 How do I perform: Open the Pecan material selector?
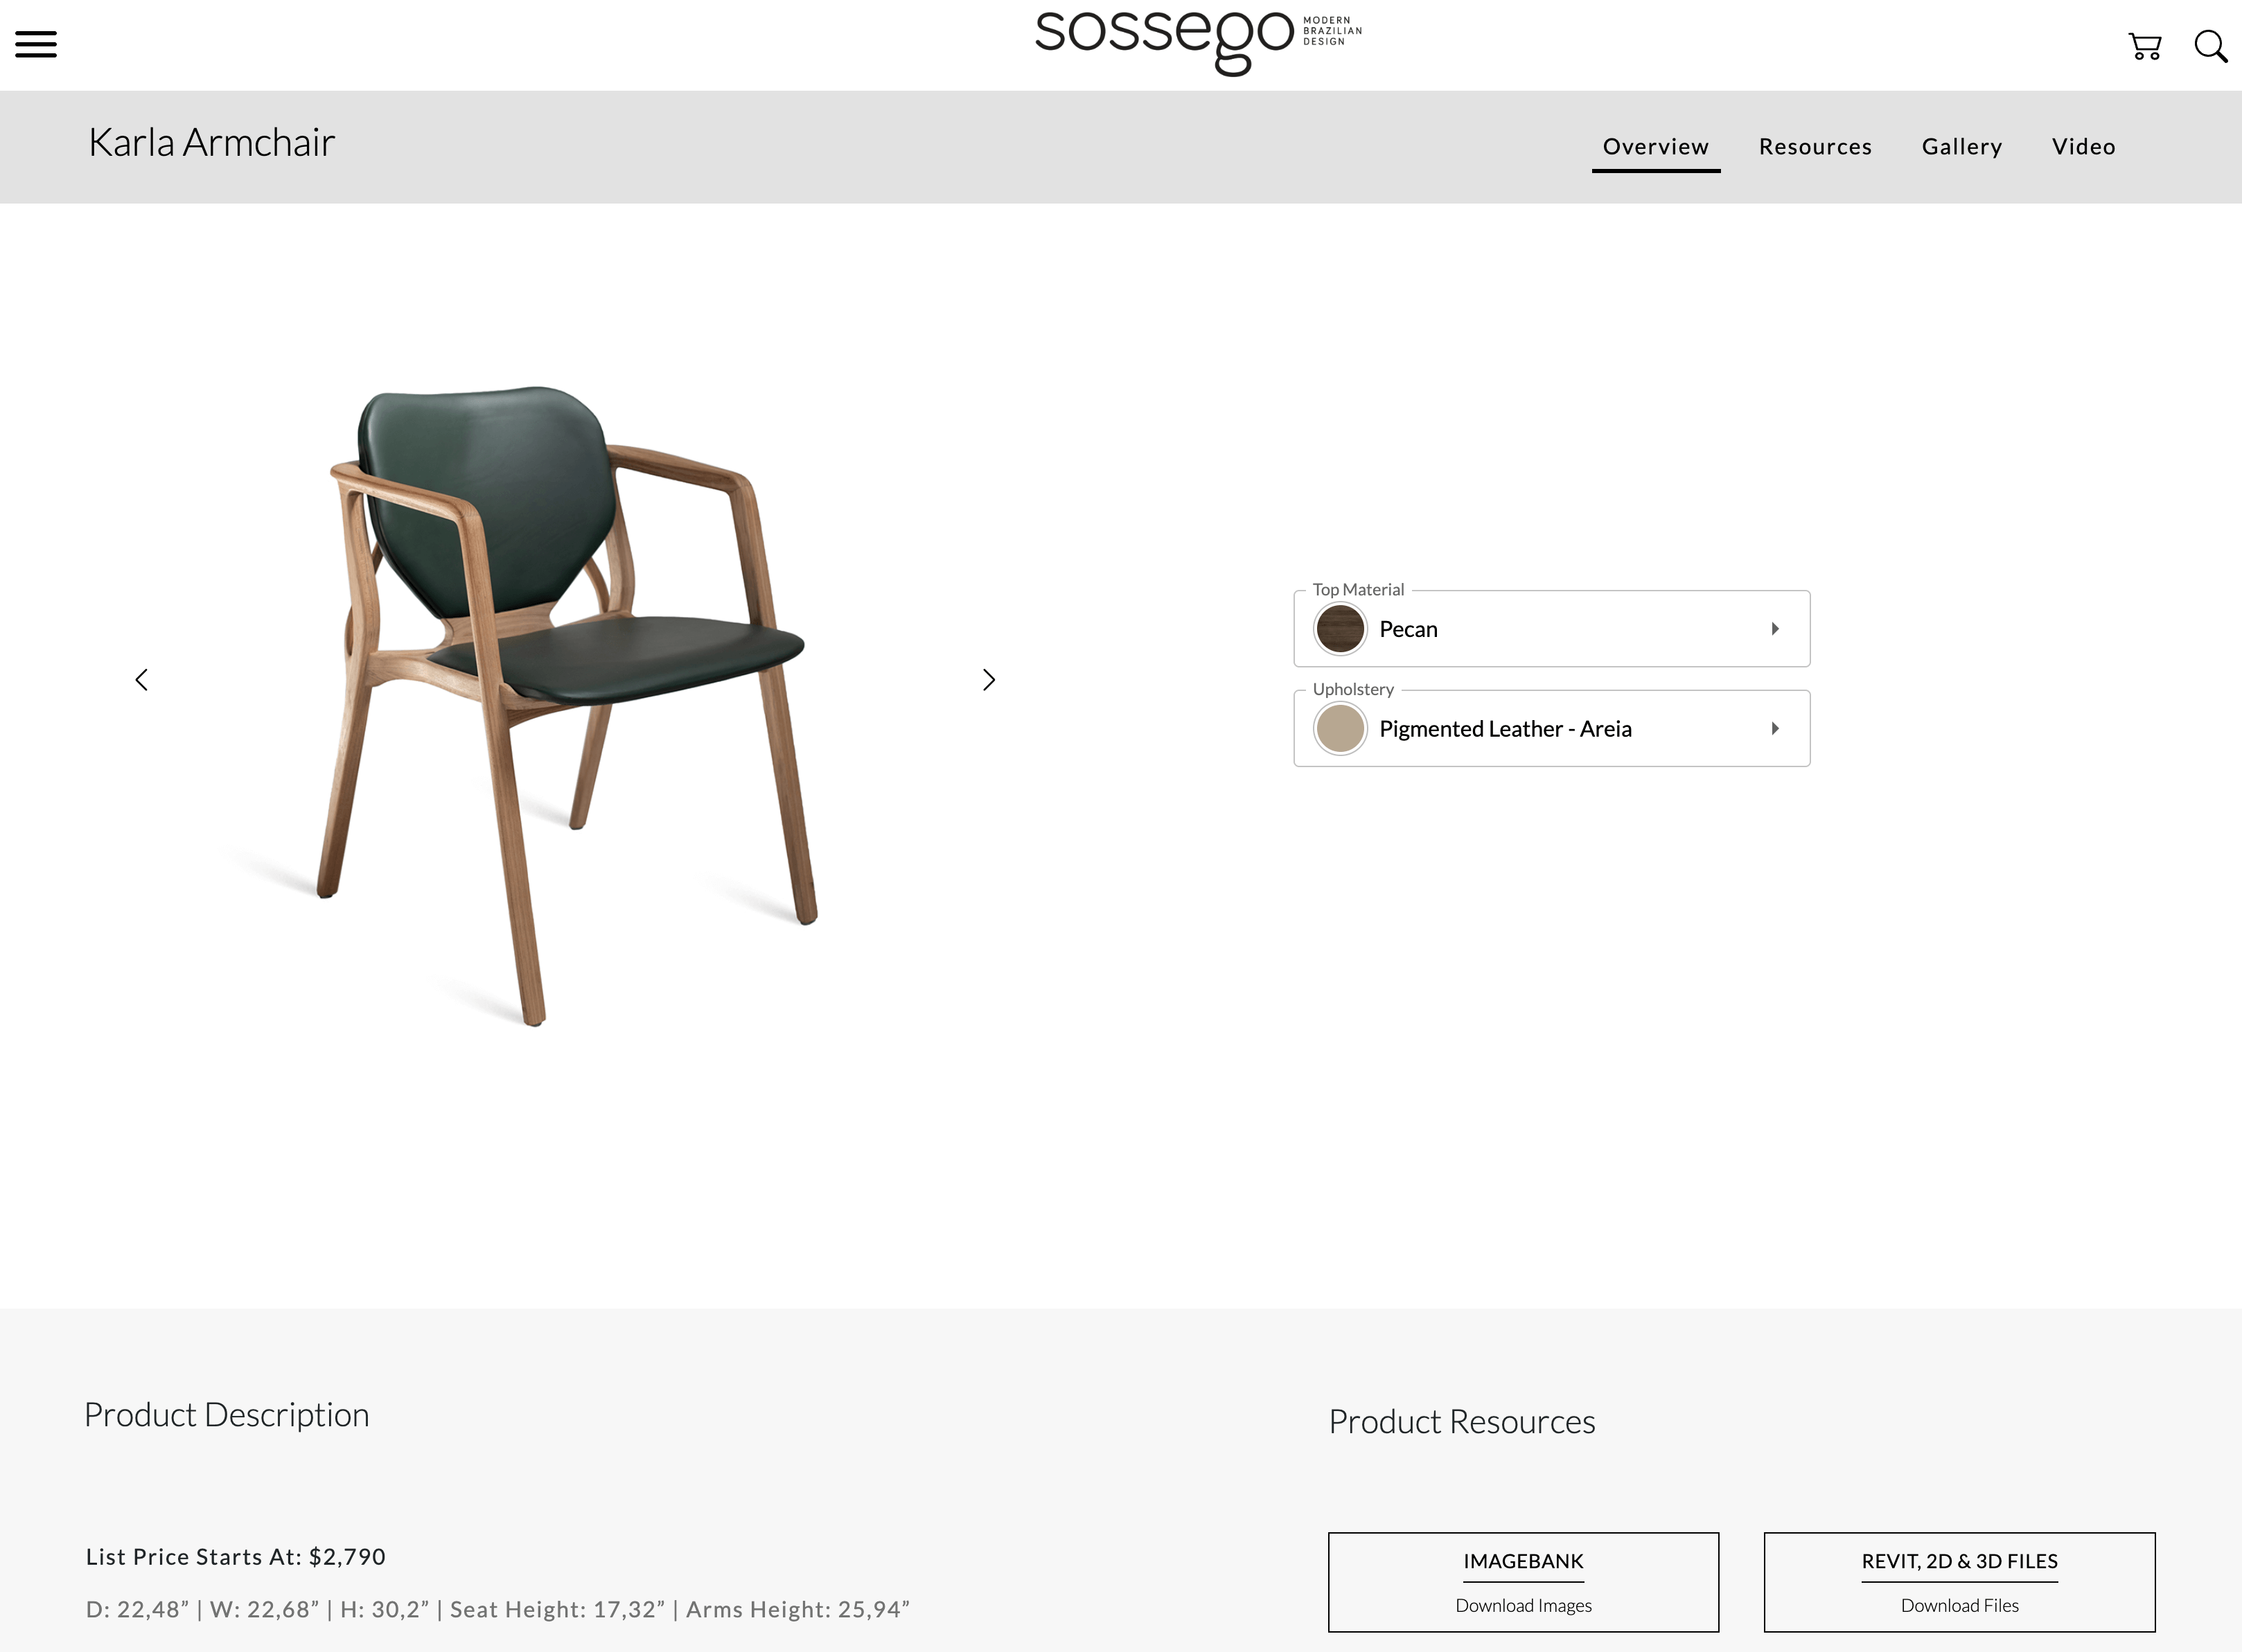pyautogui.click(x=1552, y=629)
